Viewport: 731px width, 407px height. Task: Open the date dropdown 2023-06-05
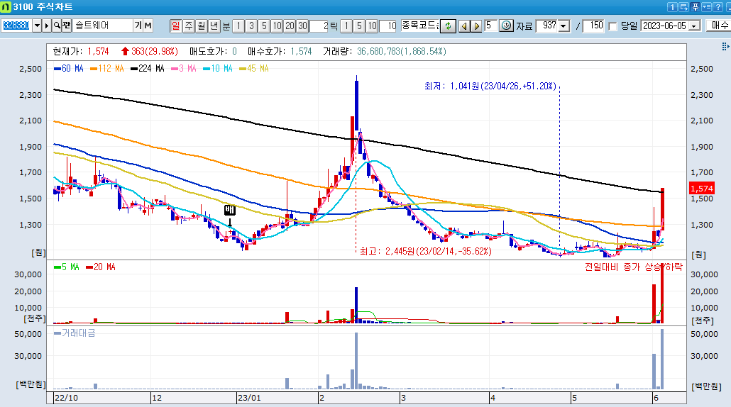(x=695, y=26)
